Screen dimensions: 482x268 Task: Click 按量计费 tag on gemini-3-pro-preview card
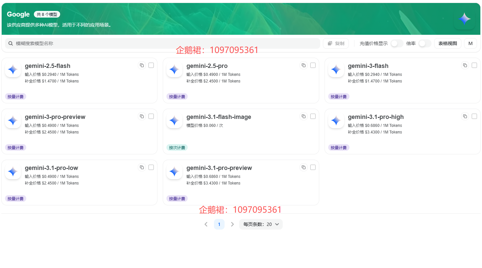[x=16, y=147]
